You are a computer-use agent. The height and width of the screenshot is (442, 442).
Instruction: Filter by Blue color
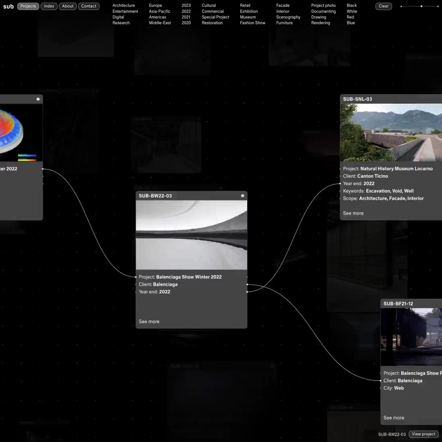pyautogui.click(x=351, y=23)
